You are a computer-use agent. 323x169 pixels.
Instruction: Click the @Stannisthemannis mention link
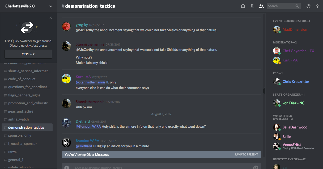click(x=90, y=82)
